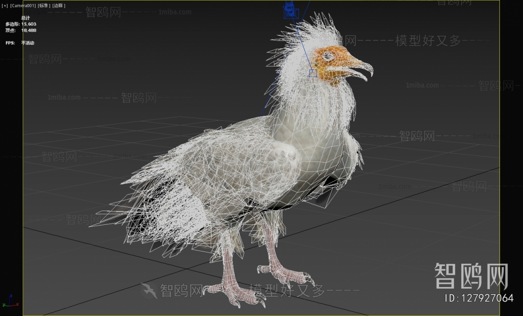523x316 pixels.
Task: Click the seagull silhouette watermark near the feet
Action: 150,290
